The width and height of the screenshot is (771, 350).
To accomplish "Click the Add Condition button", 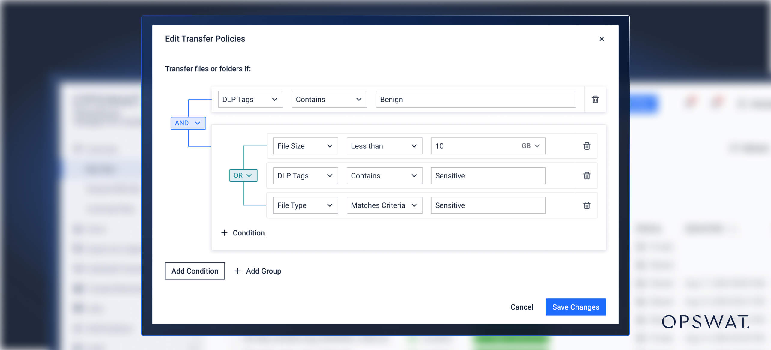I will [x=195, y=271].
